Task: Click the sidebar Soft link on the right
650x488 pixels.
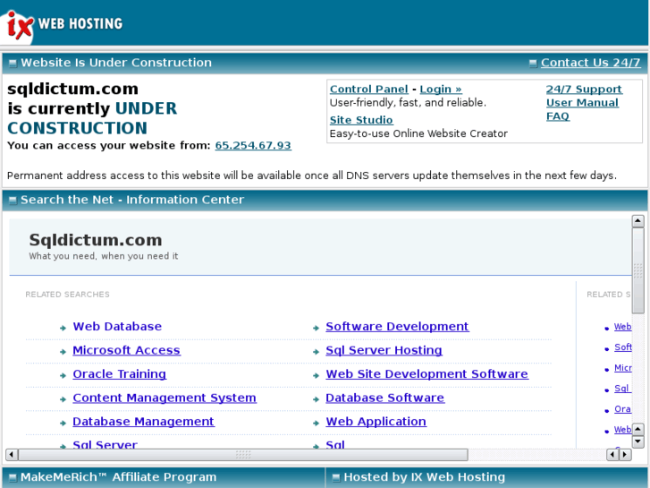Action: click(x=622, y=347)
